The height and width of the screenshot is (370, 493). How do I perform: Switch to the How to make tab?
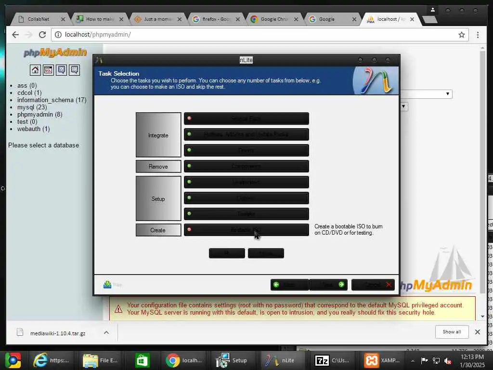pos(99,19)
